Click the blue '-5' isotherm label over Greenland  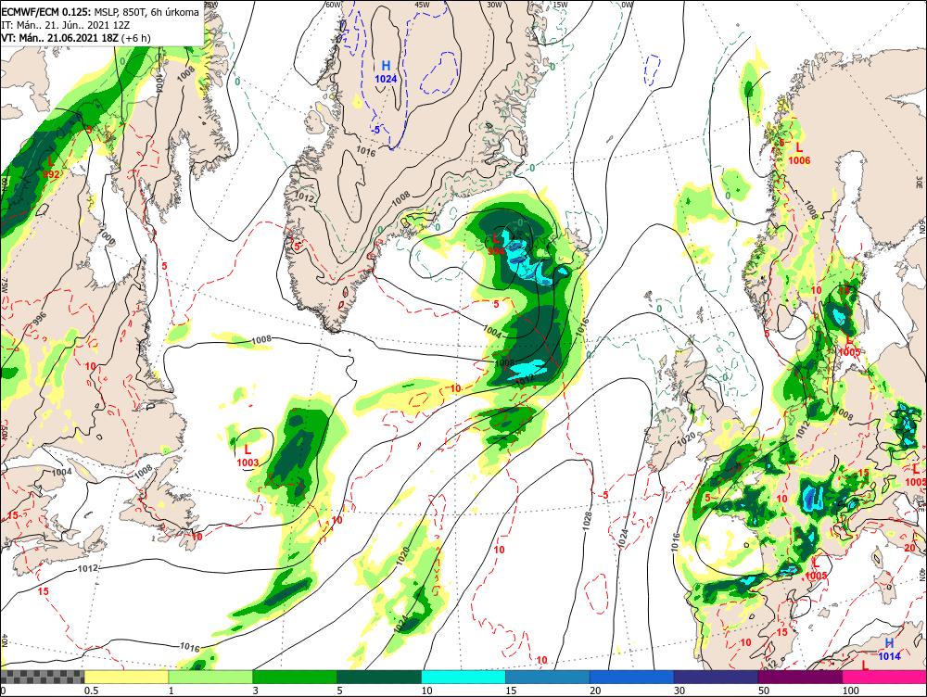375,130
